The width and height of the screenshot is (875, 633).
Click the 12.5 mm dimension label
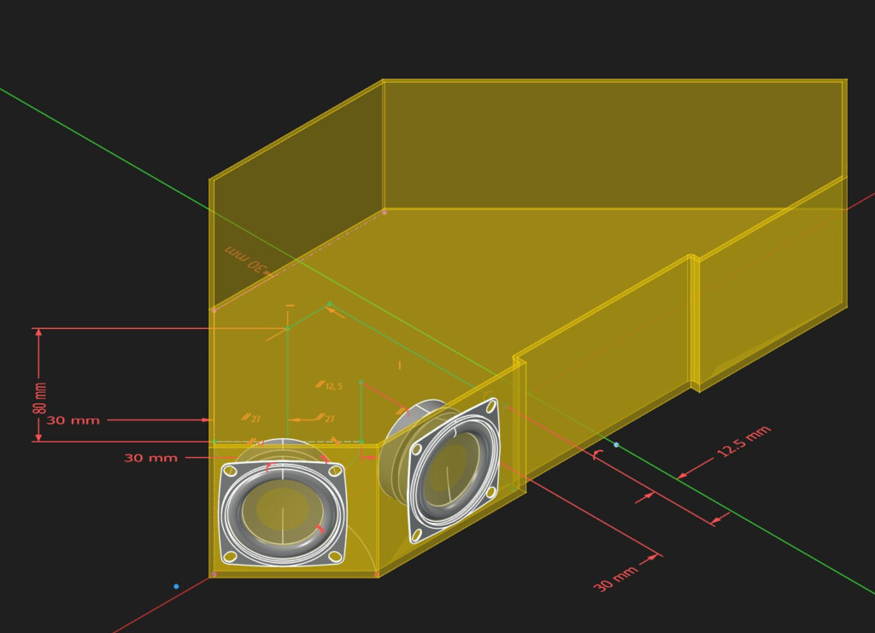point(743,441)
